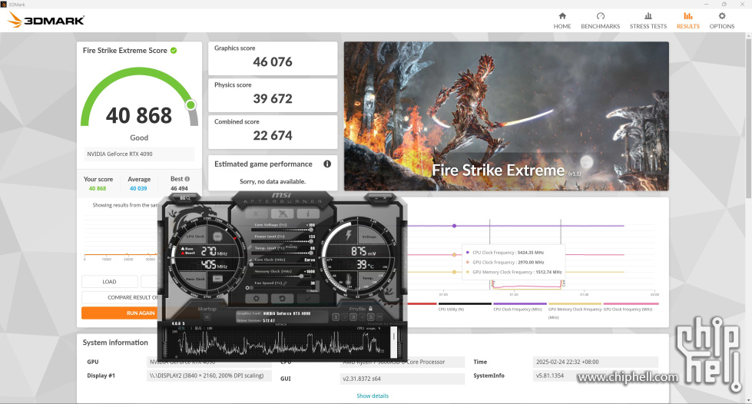Click the memory chip icon in clock gauge

tap(217, 278)
